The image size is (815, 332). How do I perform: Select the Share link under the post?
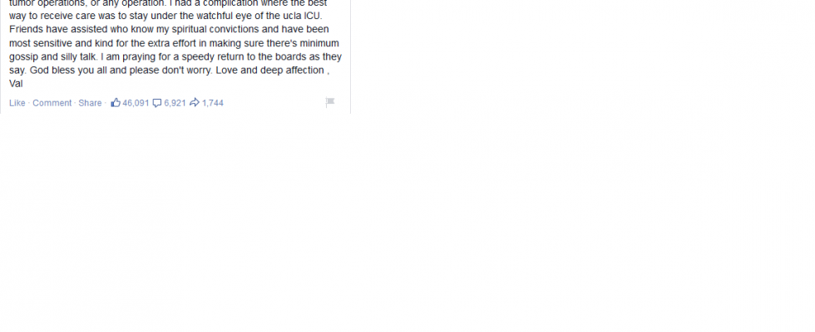tap(90, 103)
